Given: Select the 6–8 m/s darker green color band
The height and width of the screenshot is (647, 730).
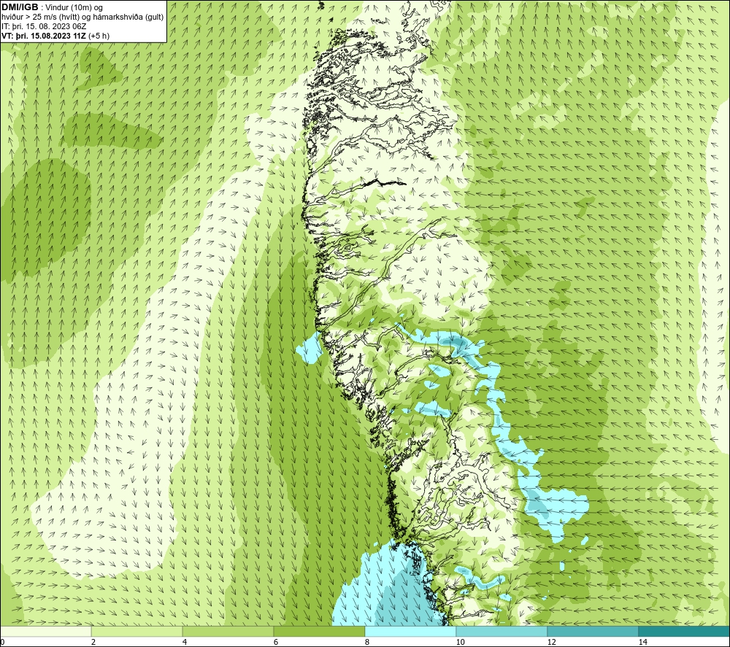Looking at the screenshot, I should tap(320, 631).
